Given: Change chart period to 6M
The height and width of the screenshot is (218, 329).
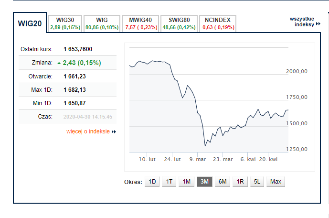Looking at the screenshot, I should pyautogui.click(x=223, y=182).
